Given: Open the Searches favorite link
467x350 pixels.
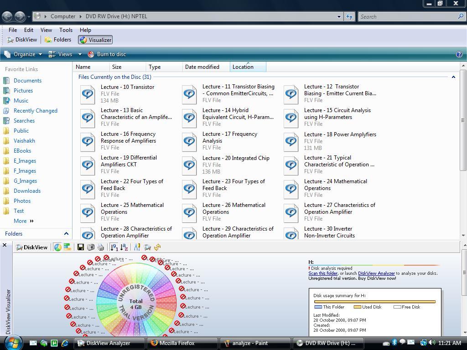Looking at the screenshot, I should [x=24, y=120].
